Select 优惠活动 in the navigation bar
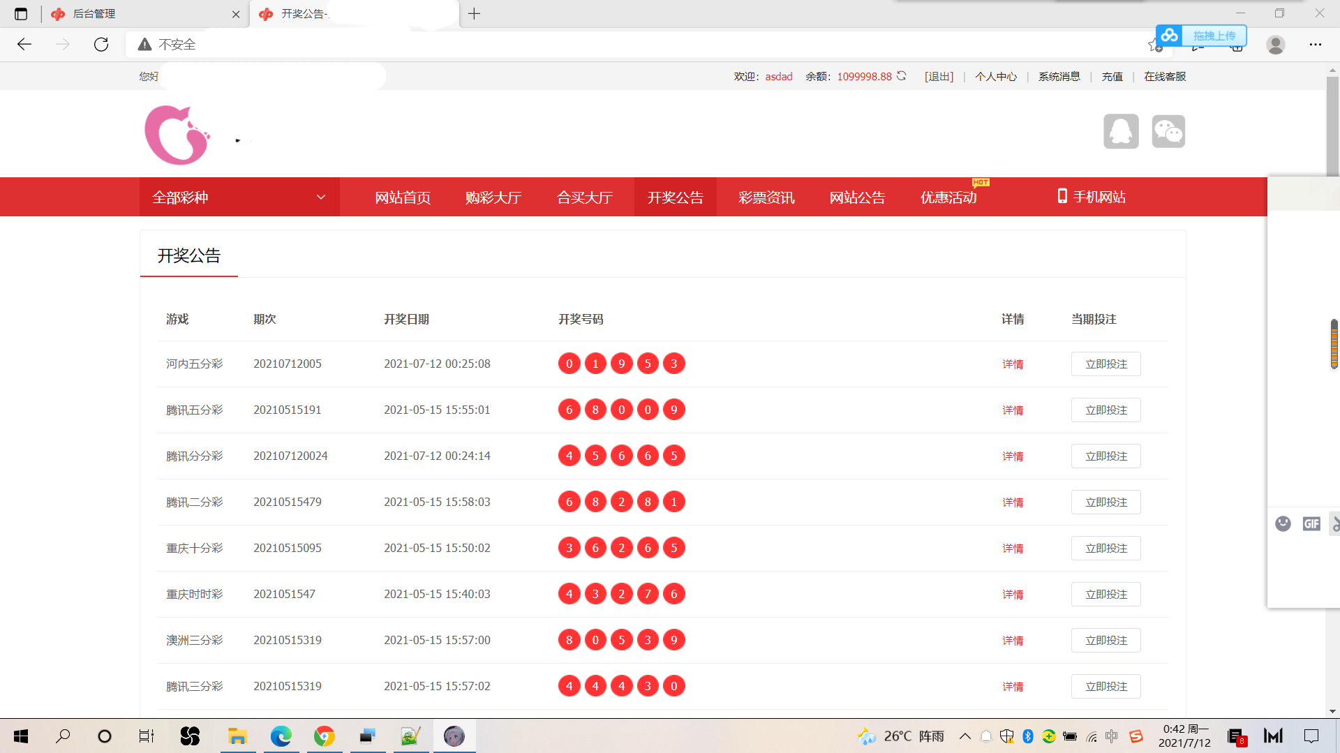Screen dimensions: 1340x753 click(948, 197)
